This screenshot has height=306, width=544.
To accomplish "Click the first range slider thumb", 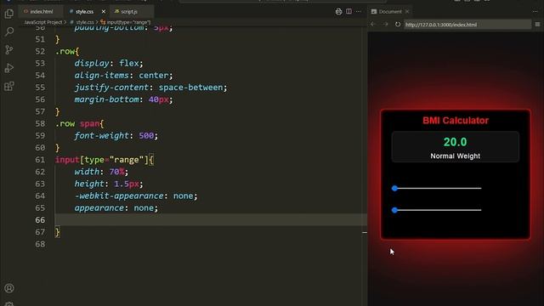I will point(394,189).
